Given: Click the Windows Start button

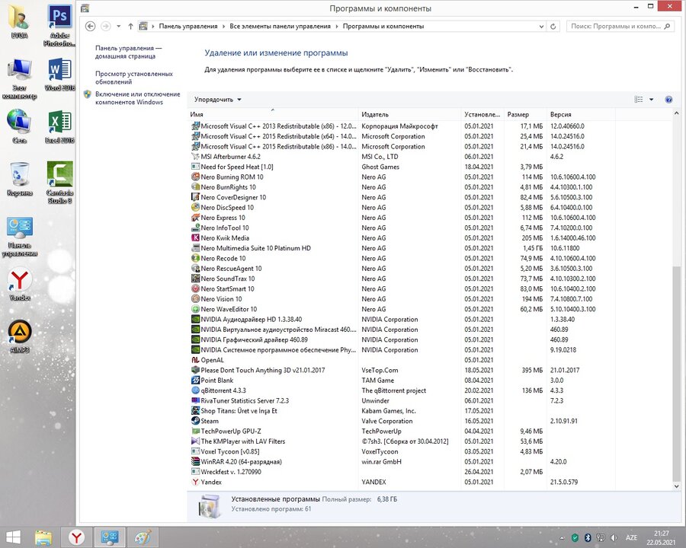Looking at the screenshot, I should (x=13, y=537).
